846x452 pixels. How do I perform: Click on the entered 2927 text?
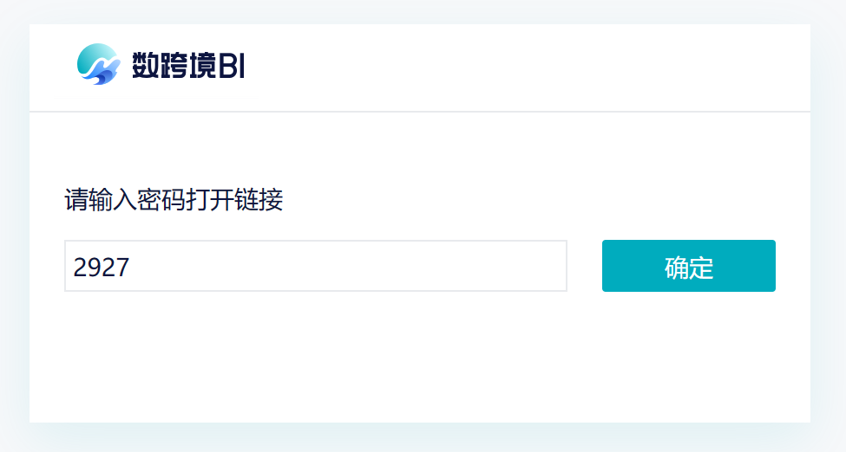pyautogui.click(x=101, y=267)
